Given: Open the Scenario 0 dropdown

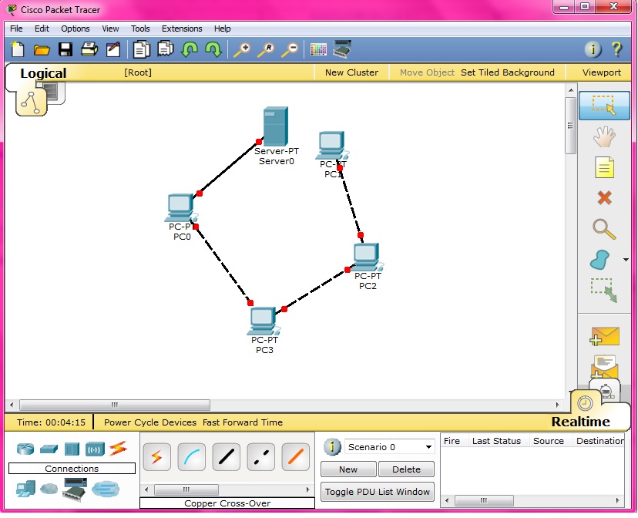Looking at the screenshot, I should coord(428,446).
